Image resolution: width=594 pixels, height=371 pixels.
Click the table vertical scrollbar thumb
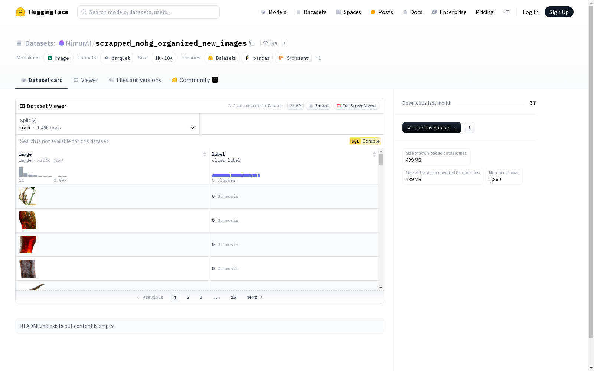click(381, 160)
